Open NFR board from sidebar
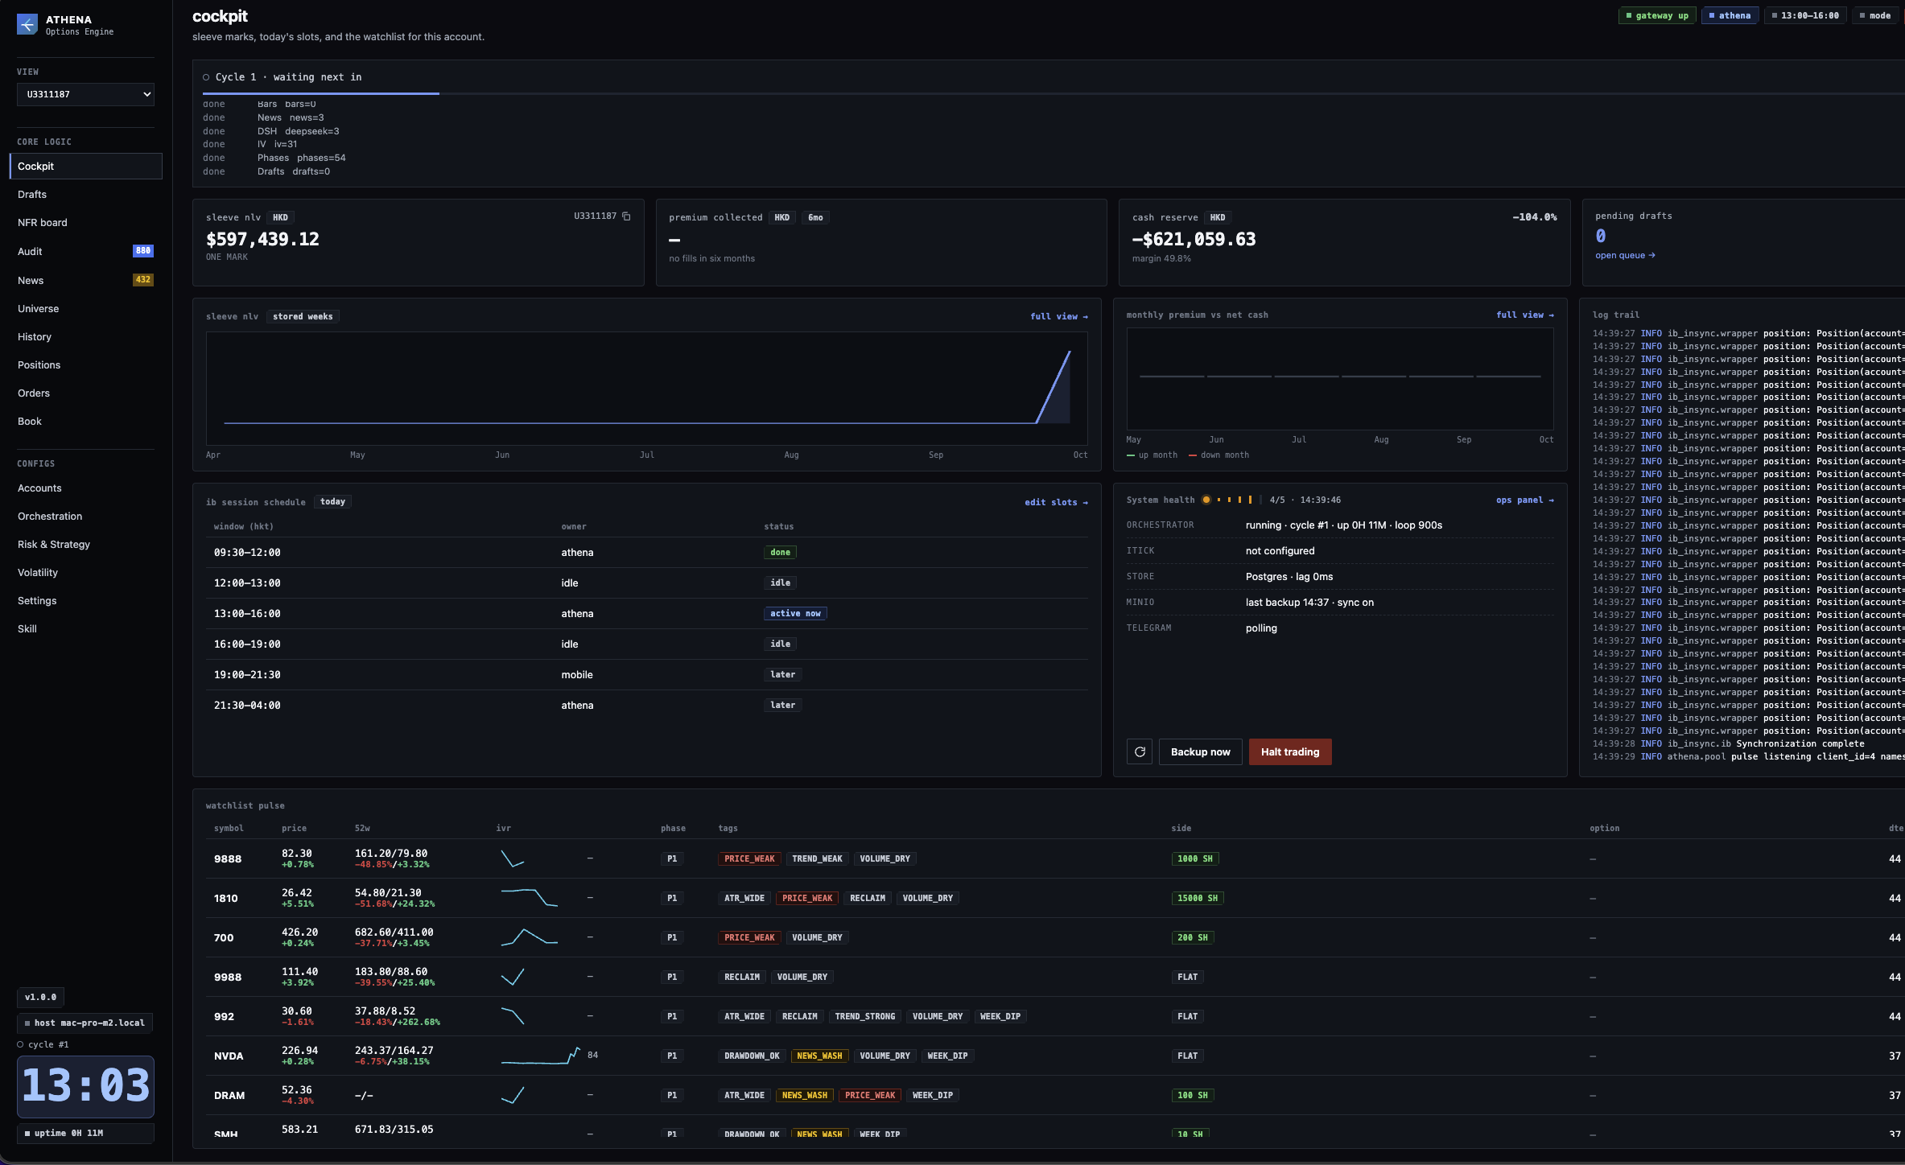 (x=43, y=223)
